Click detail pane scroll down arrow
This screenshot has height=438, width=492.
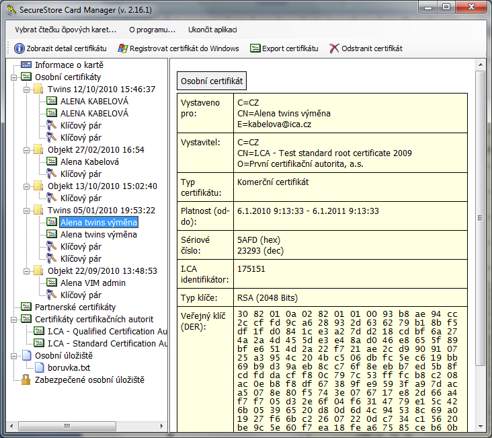(481, 427)
